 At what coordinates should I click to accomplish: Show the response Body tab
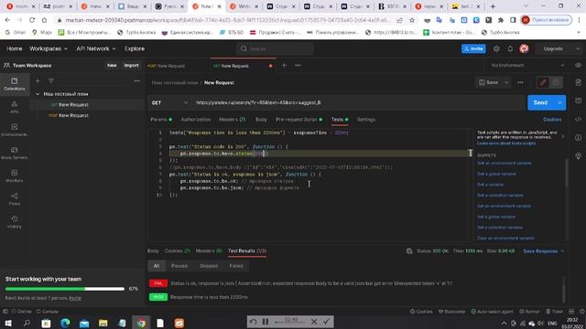(153, 251)
